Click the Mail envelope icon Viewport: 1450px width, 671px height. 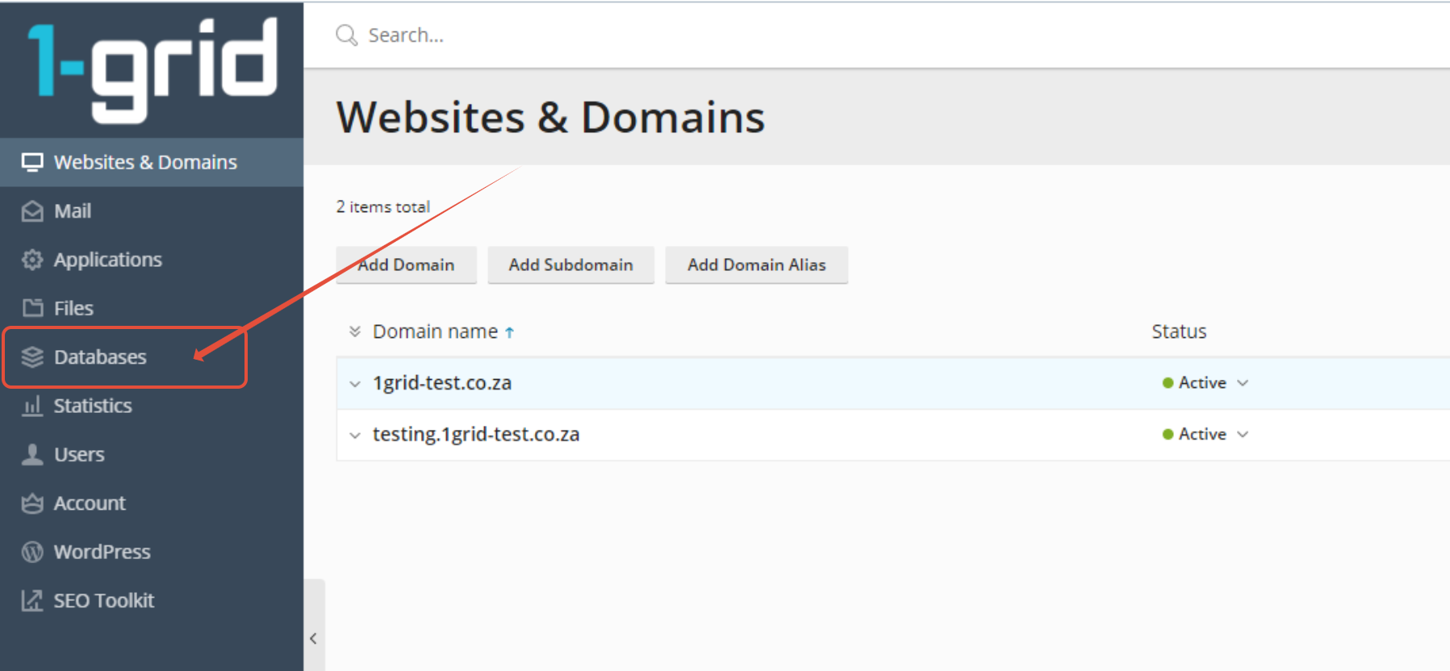(32, 211)
